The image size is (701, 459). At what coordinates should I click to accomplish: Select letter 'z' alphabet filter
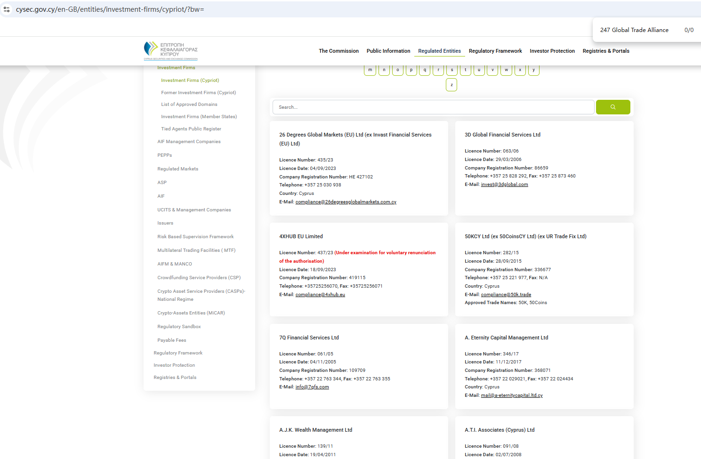pyautogui.click(x=451, y=85)
